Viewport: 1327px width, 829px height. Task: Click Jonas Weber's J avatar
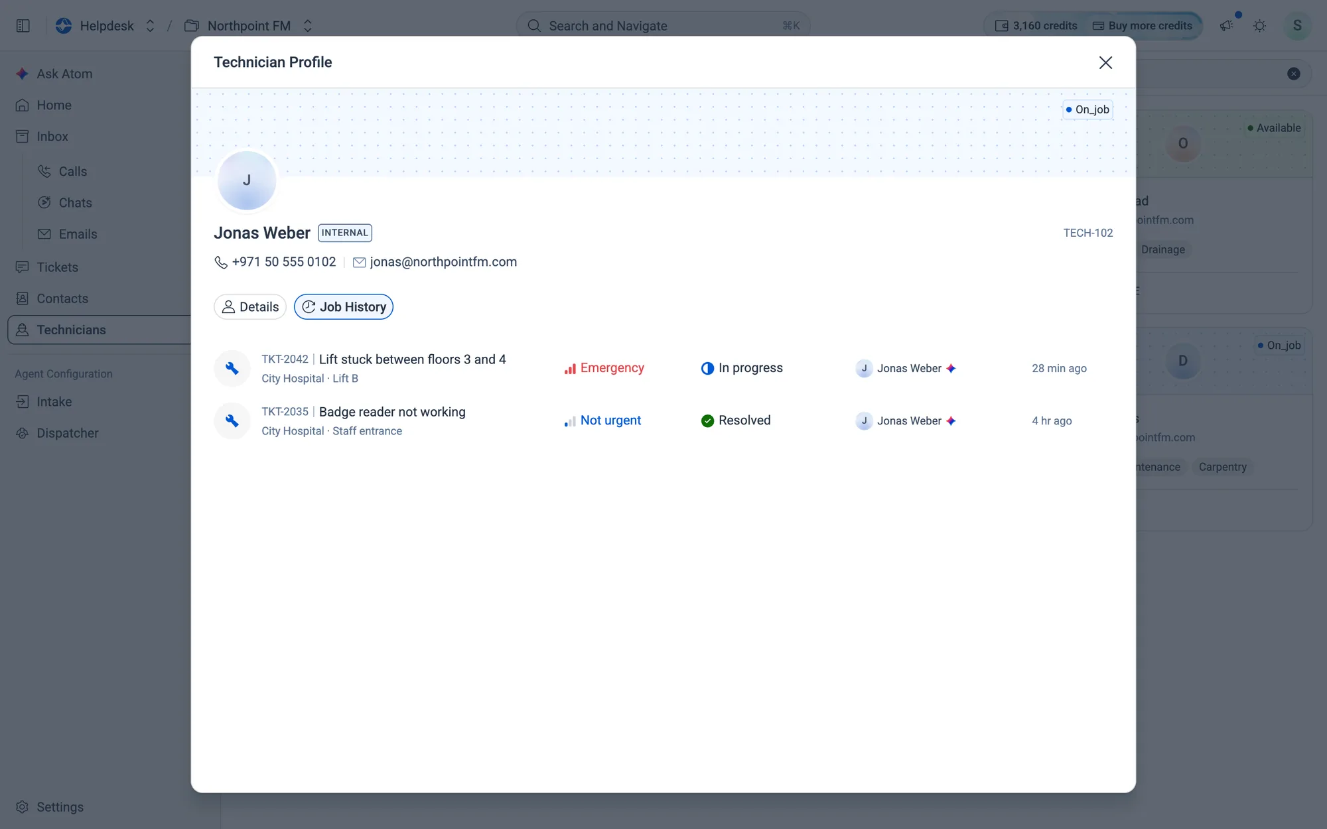(x=247, y=180)
